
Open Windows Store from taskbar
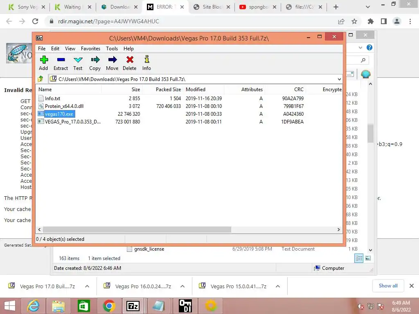[83, 306]
